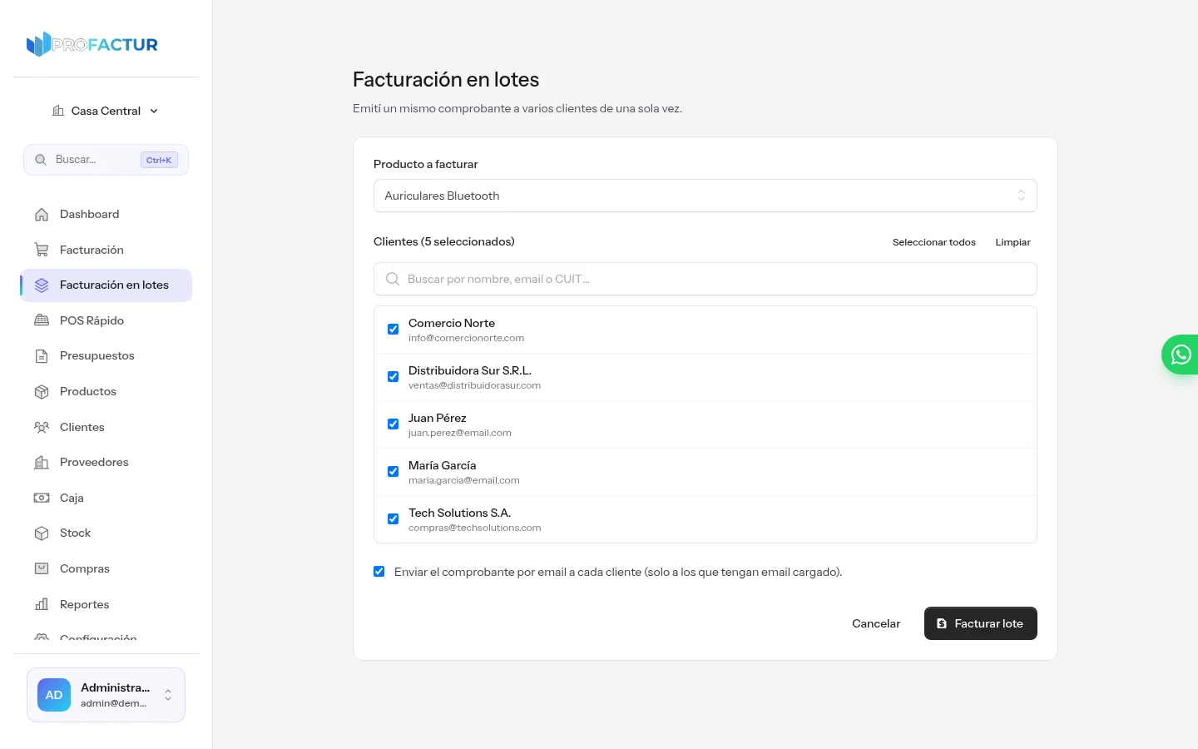
Task: Click the Facturación en lotes page heading
Action: 446,80
